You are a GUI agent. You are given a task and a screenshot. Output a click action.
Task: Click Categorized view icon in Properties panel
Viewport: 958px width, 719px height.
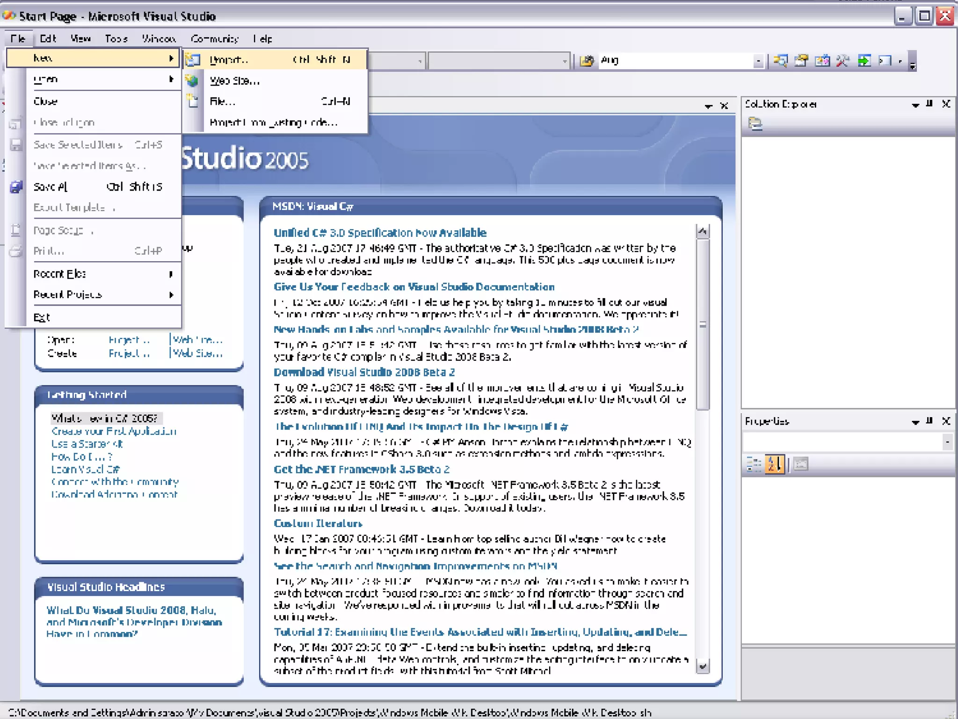(754, 464)
